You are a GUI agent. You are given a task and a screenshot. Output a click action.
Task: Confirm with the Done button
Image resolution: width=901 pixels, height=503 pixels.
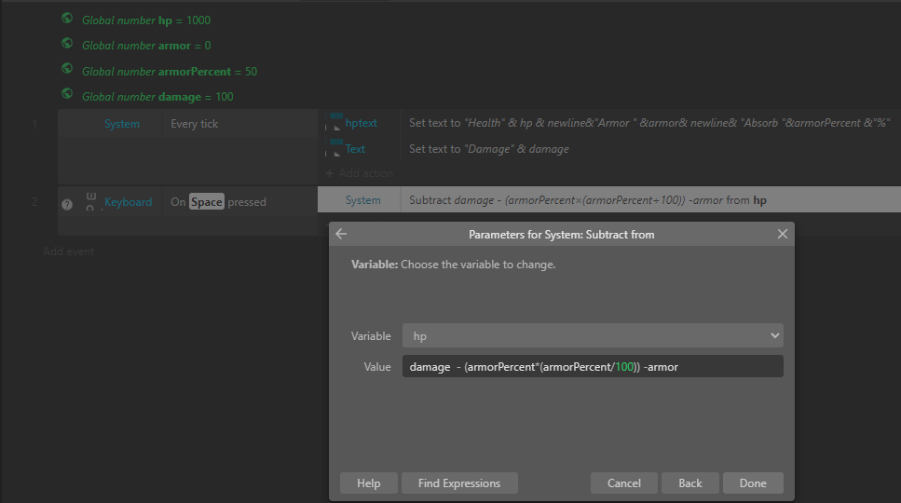(x=753, y=483)
